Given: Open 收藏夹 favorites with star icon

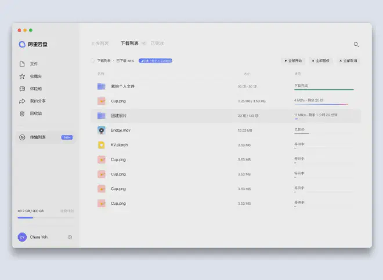Looking at the screenshot, I should point(35,76).
